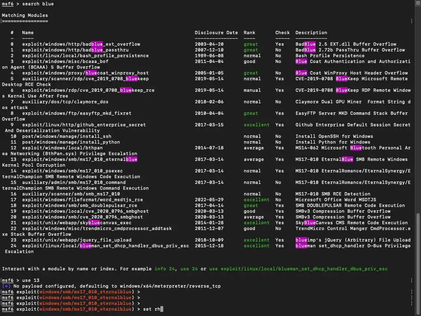Viewport: 421px width, 316px height.
Task: Click the green full 'use exploit/linux/local/blueman...' example
Action: point(298,269)
